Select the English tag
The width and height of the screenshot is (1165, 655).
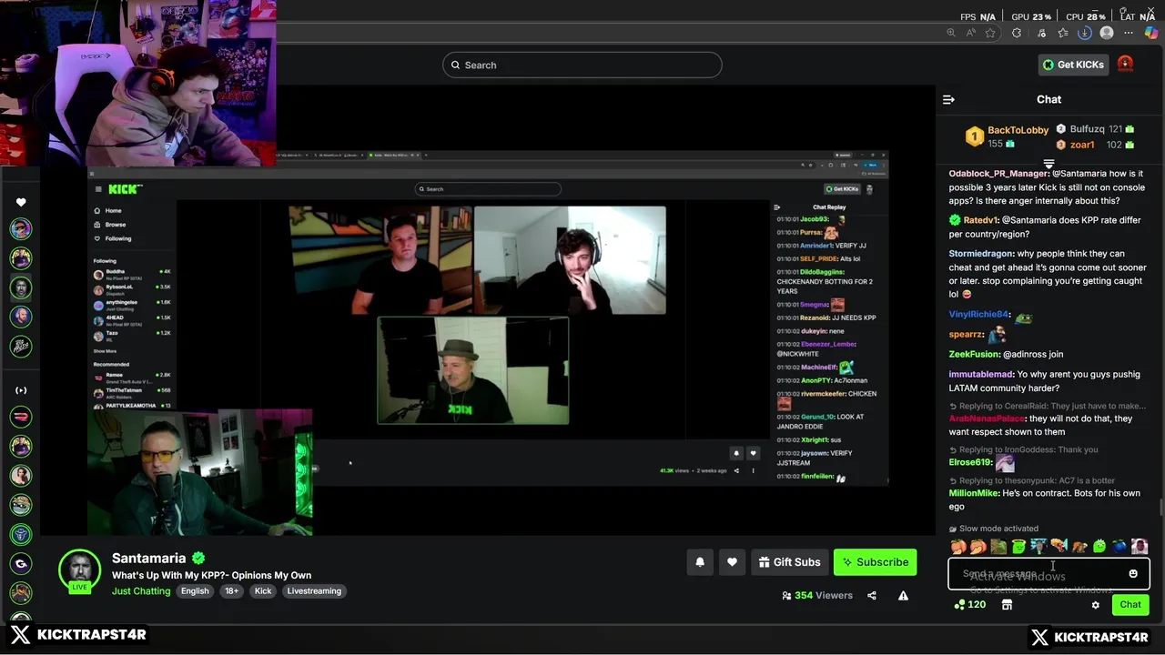click(195, 591)
